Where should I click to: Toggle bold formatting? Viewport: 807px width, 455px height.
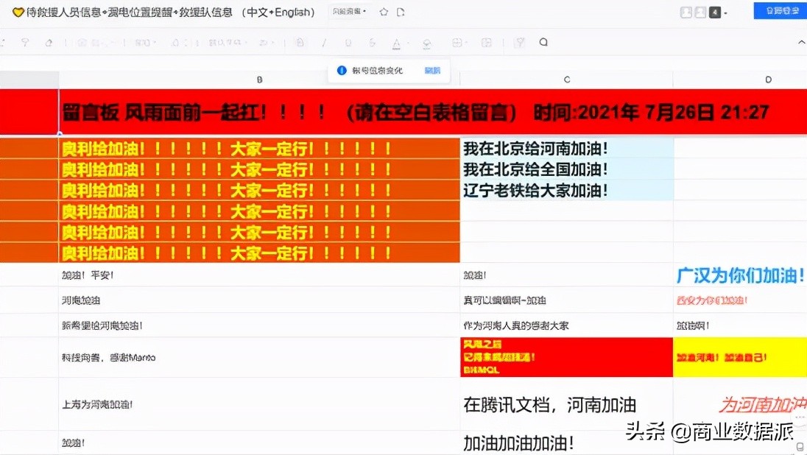(x=301, y=43)
